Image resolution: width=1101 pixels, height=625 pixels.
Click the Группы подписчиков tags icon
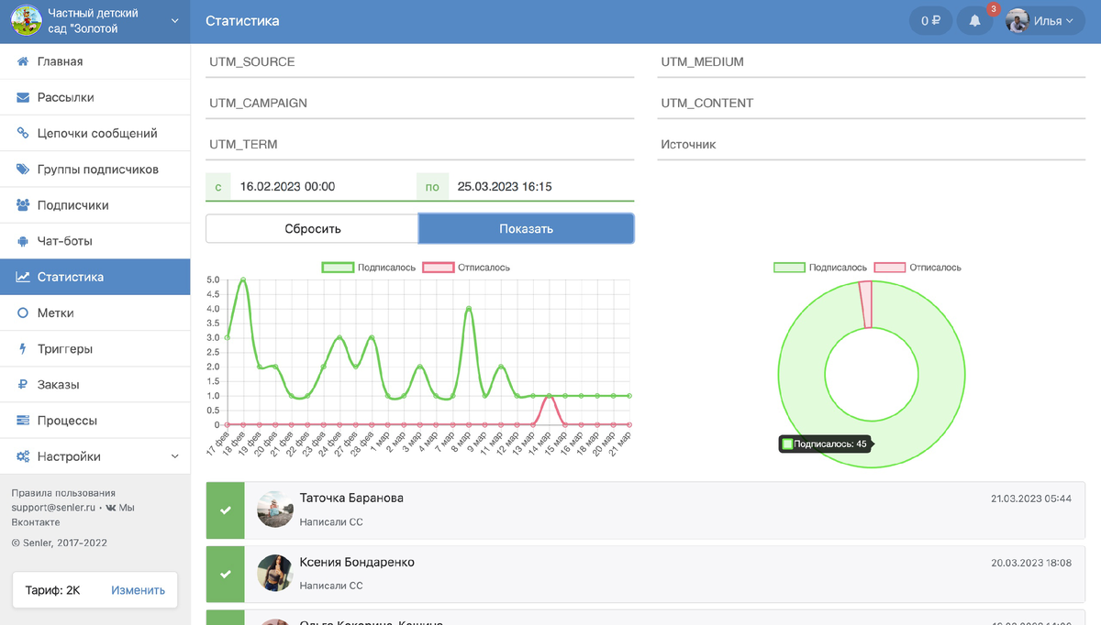click(23, 170)
